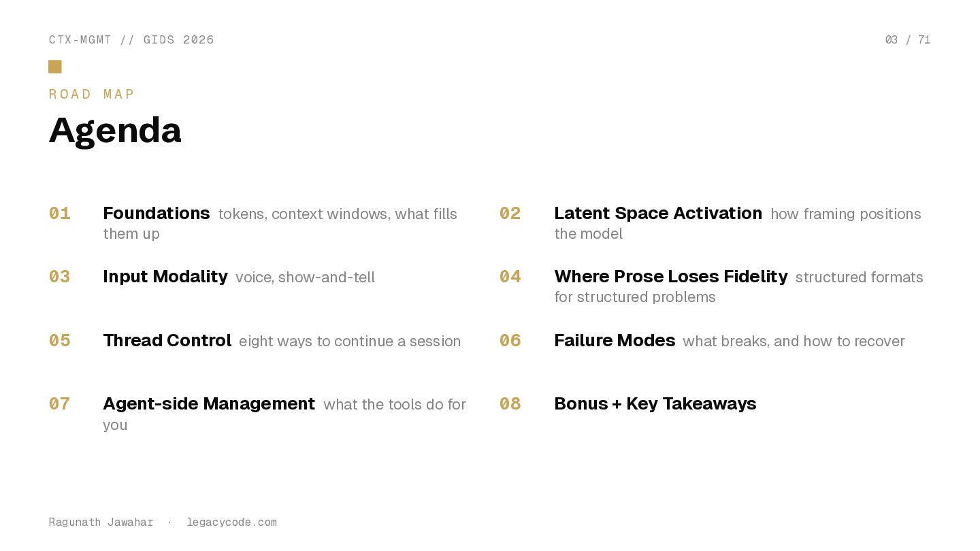This screenshot has height=551, width=980.
Task: Click the gold number 04 marker
Action: [510, 277]
